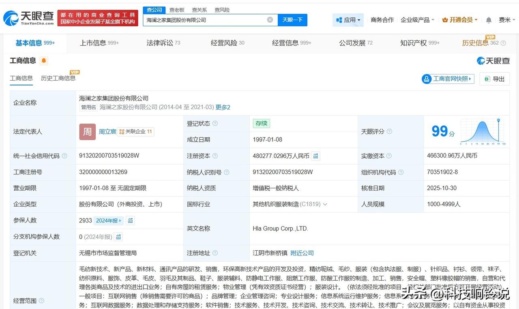The height and width of the screenshot is (309, 519).
Task: Click the 存续 registration status tag
Action: [261, 124]
